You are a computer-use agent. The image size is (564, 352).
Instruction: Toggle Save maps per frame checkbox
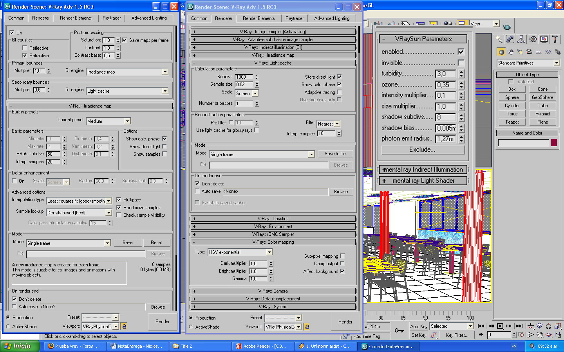(125, 40)
